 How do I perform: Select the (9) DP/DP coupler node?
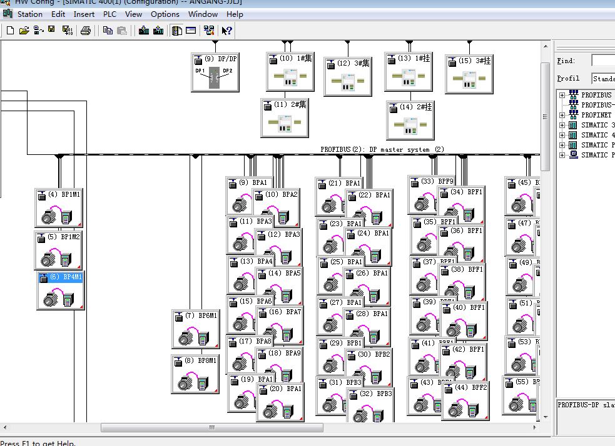coord(215,72)
